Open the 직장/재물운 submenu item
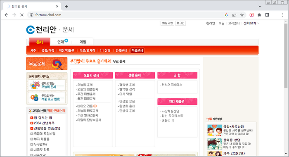 coord(66,50)
